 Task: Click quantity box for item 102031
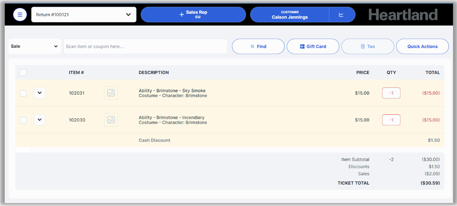(391, 93)
